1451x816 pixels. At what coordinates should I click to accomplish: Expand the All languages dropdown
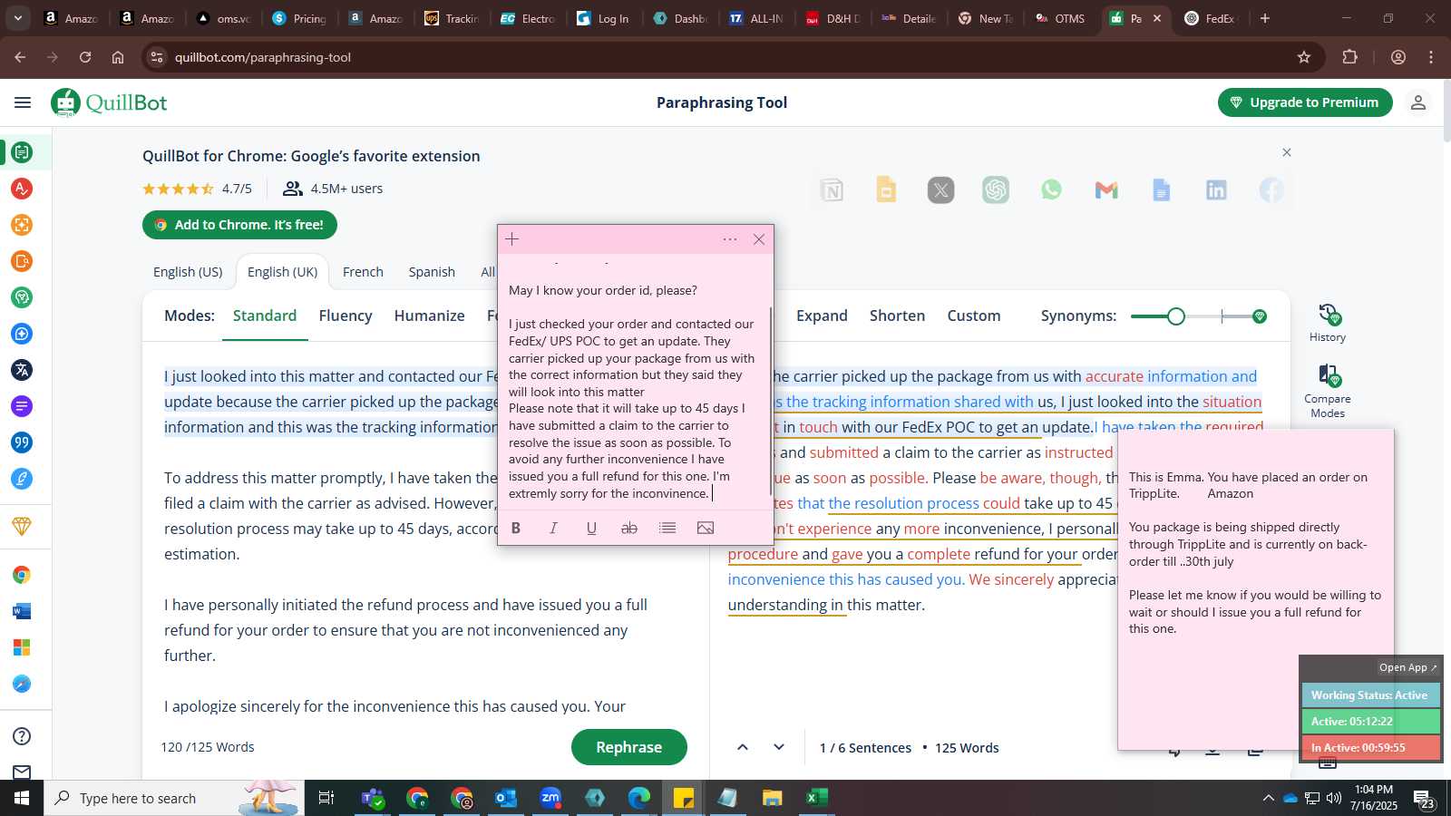[x=488, y=272]
